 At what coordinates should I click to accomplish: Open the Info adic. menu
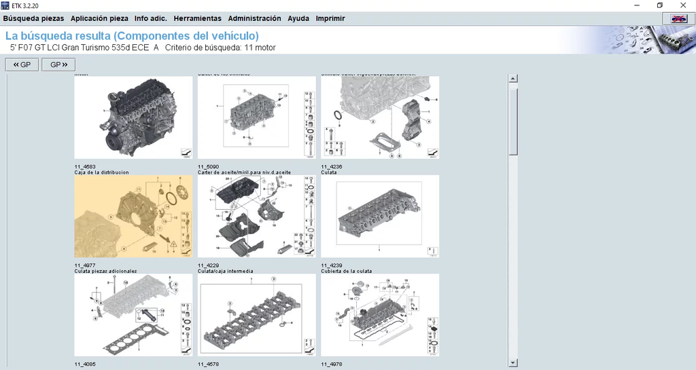click(x=151, y=19)
